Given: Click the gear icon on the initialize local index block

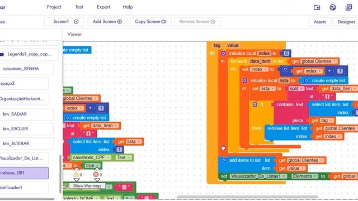Looking at the screenshot, I should point(224,53).
